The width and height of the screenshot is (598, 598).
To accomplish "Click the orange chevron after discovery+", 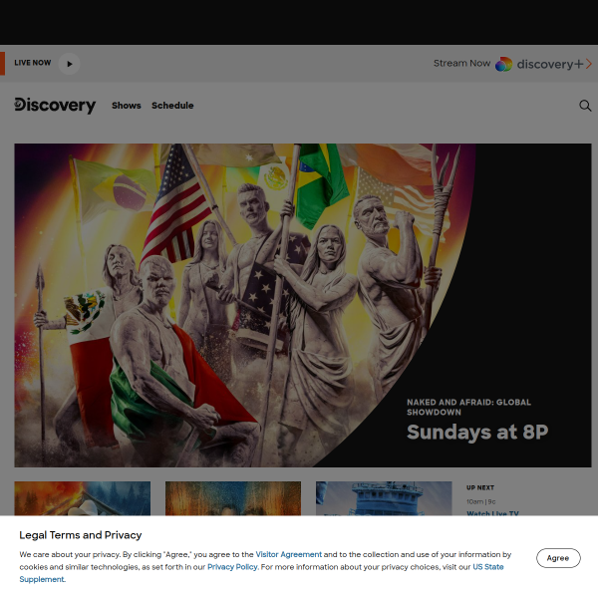I will coord(588,64).
